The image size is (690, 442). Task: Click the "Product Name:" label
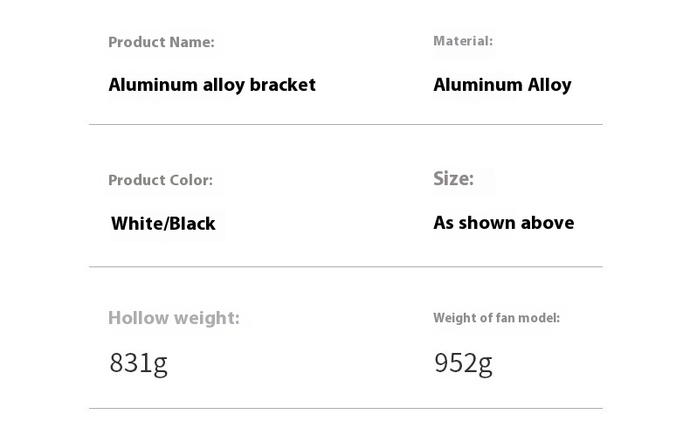[161, 42]
